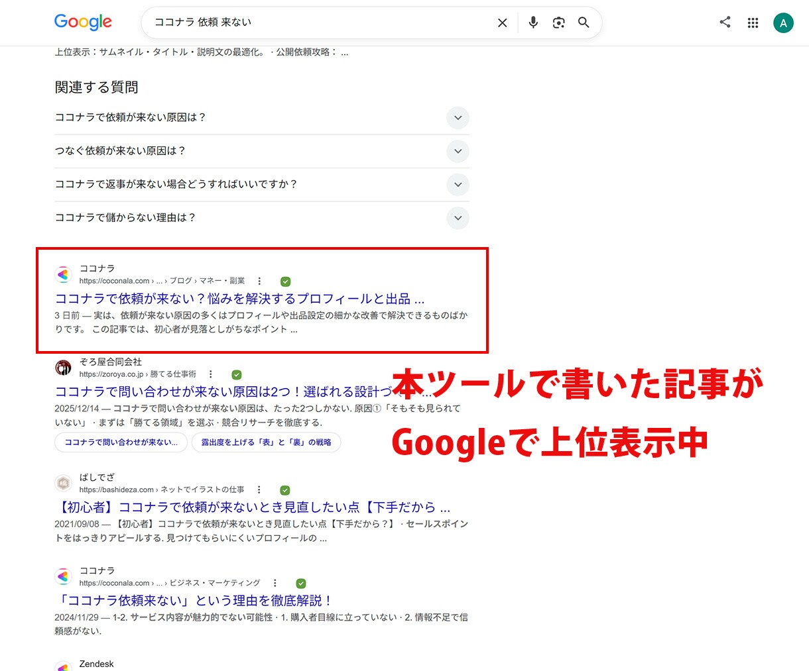This screenshot has height=671, width=809.
Task: Clear the search query with X icon
Action: click(x=503, y=23)
